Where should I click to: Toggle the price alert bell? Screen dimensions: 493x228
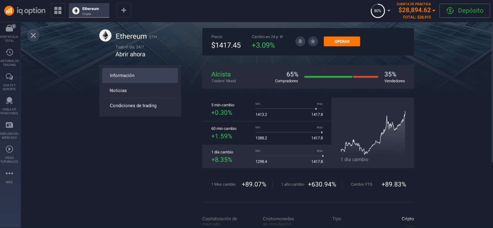300,41
